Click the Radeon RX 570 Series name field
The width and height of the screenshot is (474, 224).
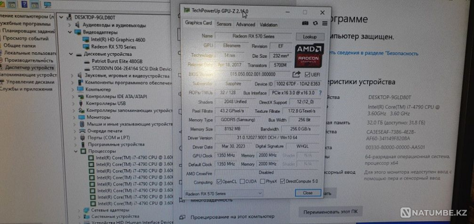[253, 36]
